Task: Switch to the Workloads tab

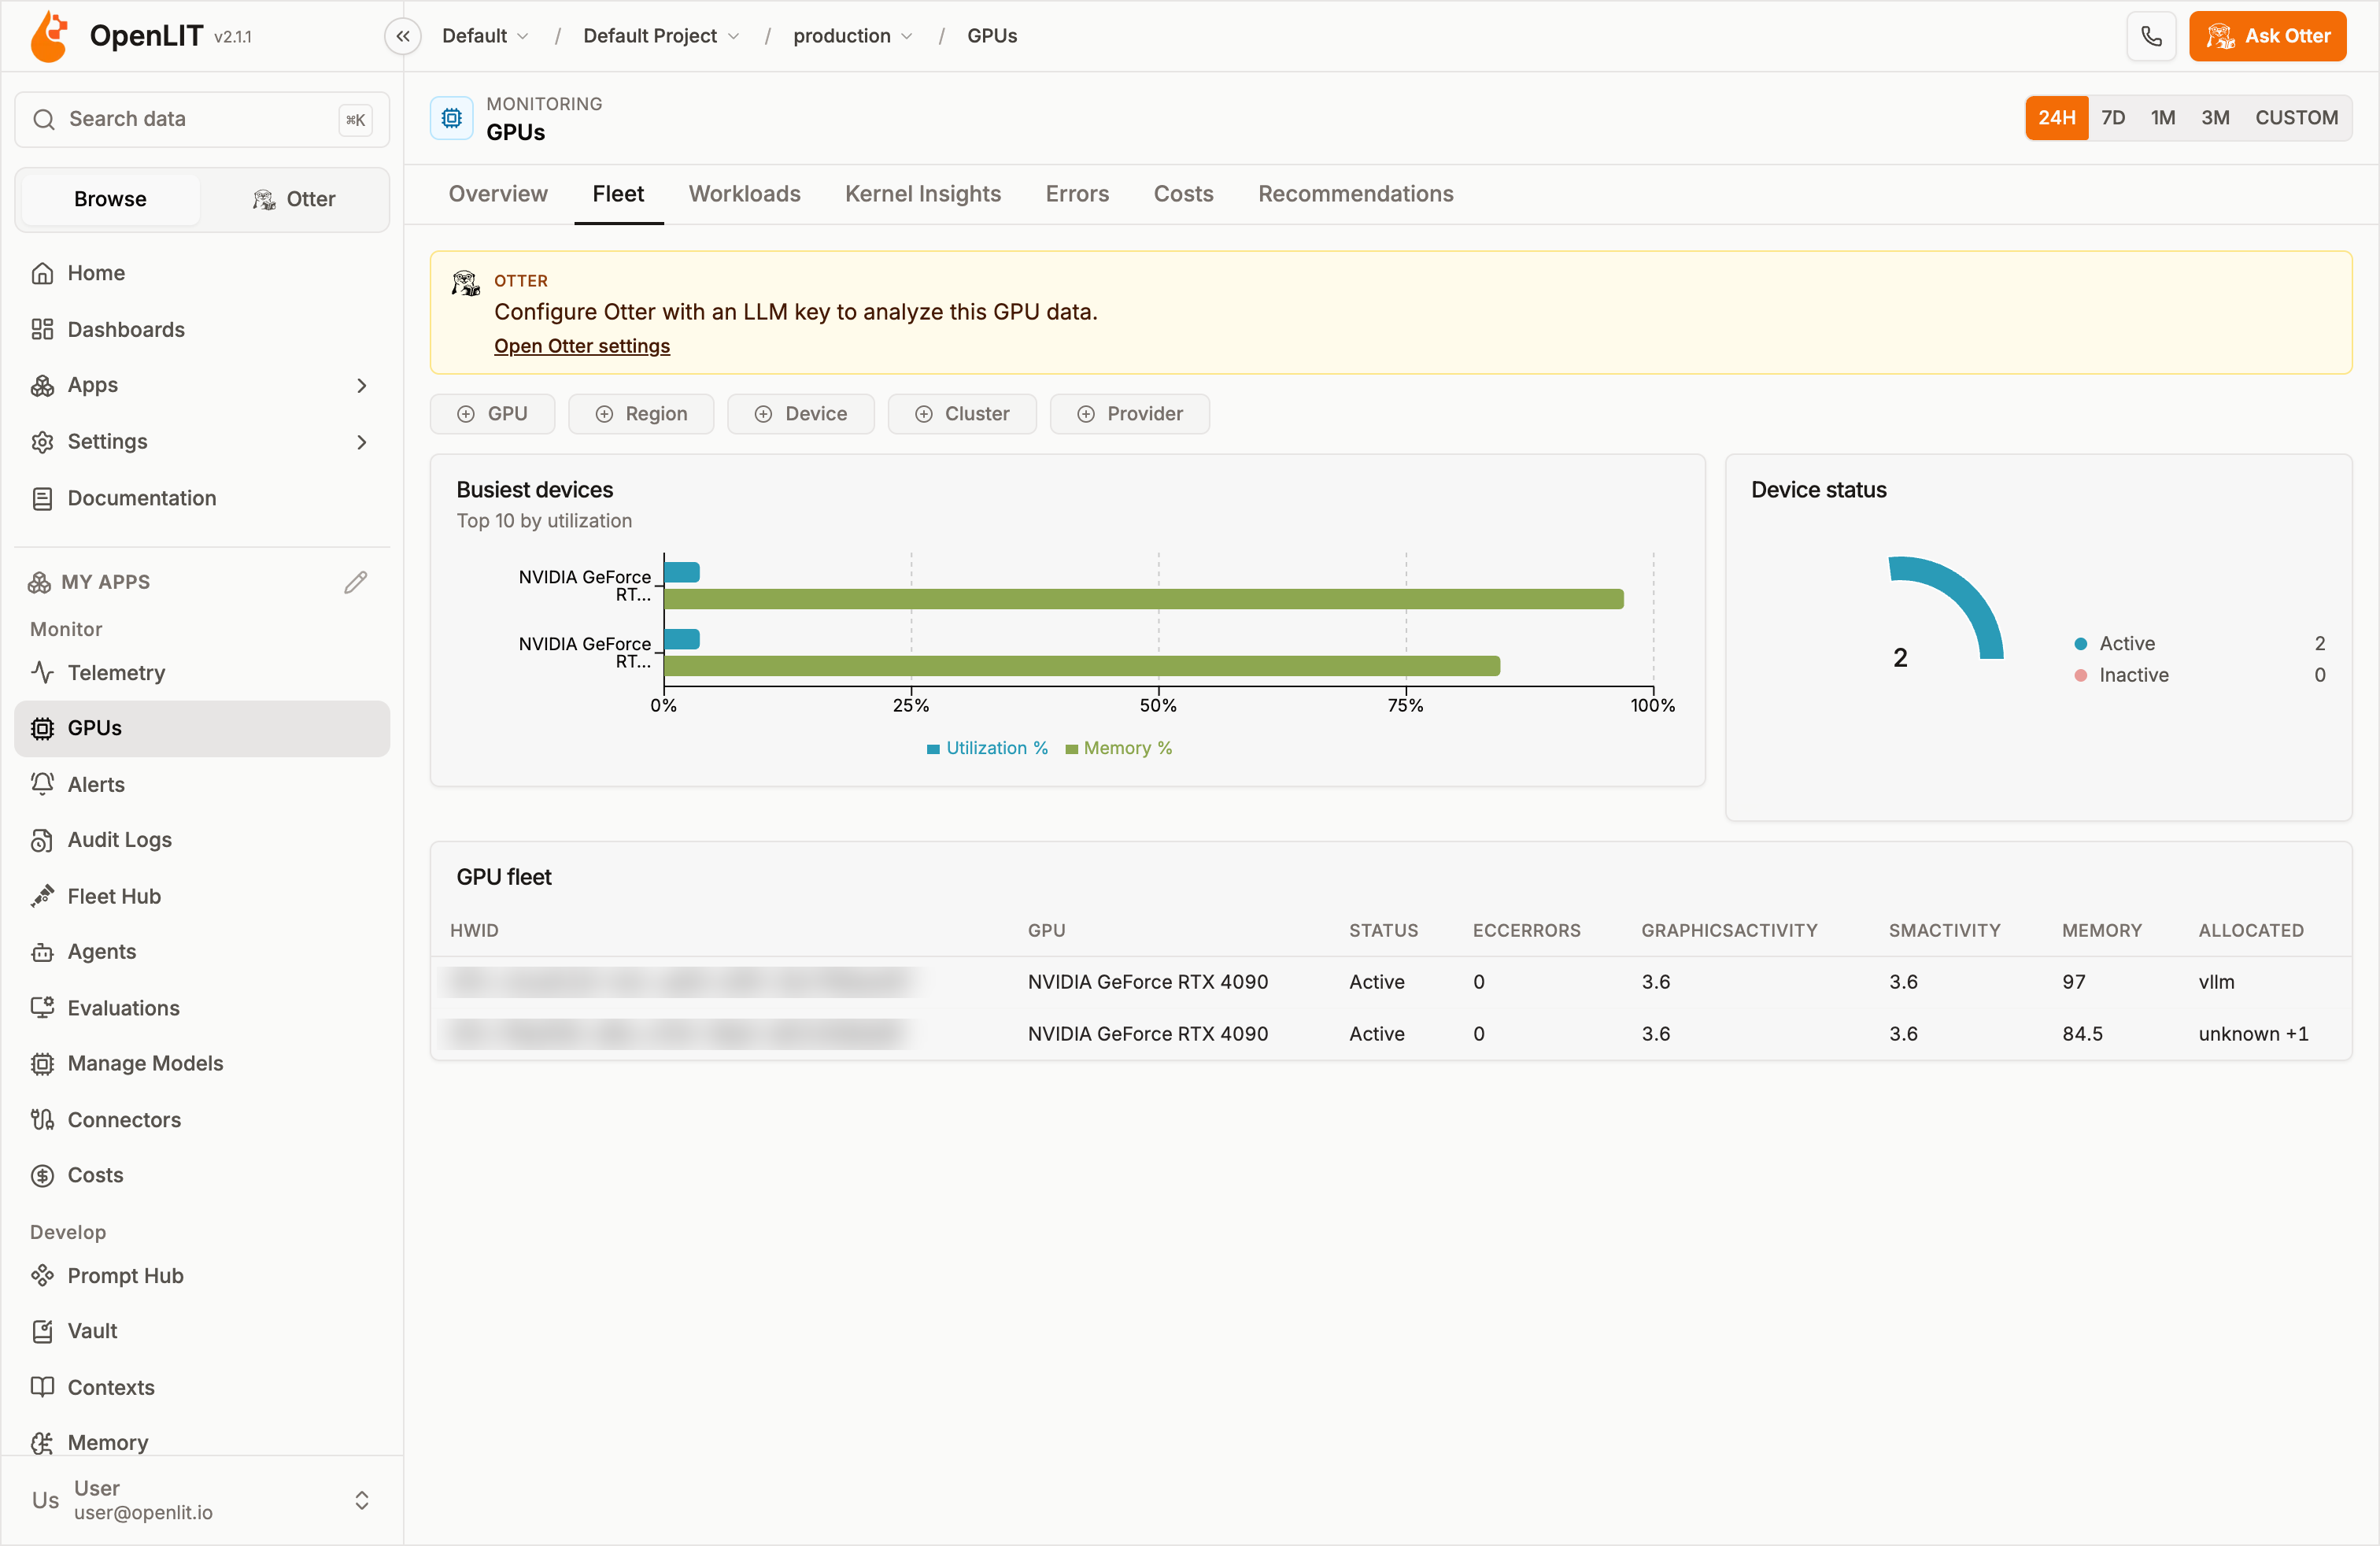Action: click(744, 194)
